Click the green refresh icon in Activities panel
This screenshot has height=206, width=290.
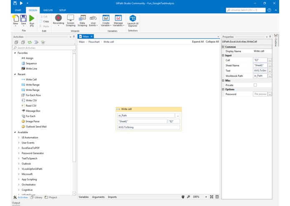click(30, 42)
